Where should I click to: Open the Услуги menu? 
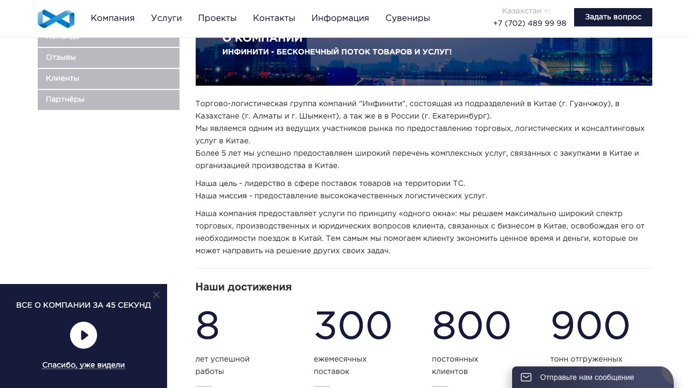[167, 18]
